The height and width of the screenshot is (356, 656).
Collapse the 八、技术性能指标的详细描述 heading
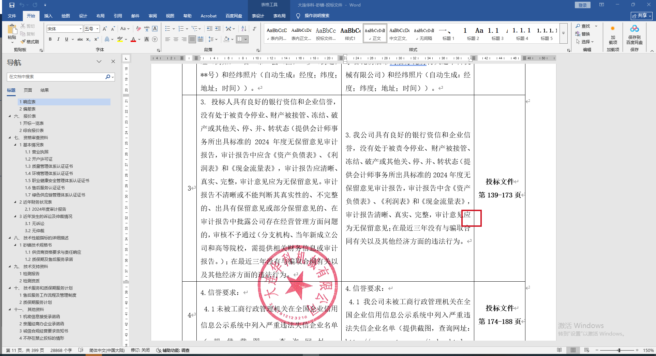pos(10,238)
